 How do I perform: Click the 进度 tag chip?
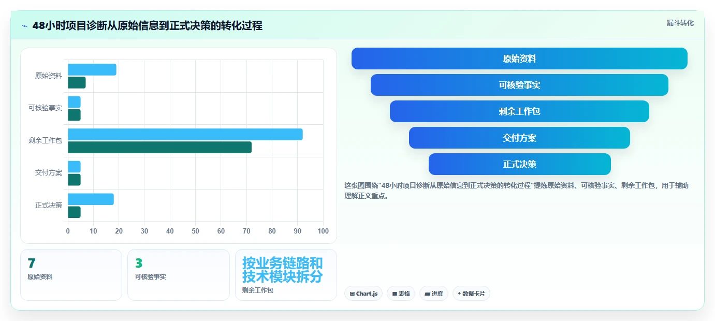tap(434, 294)
